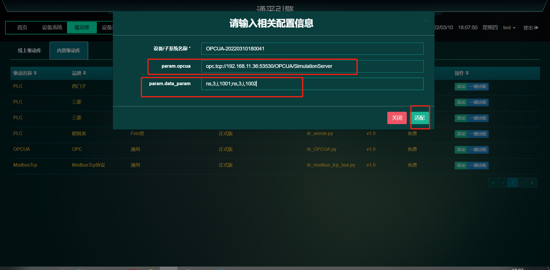550x270 pixels.
Task: Click the 登出 logout icon
Action: tap(536, 28)
